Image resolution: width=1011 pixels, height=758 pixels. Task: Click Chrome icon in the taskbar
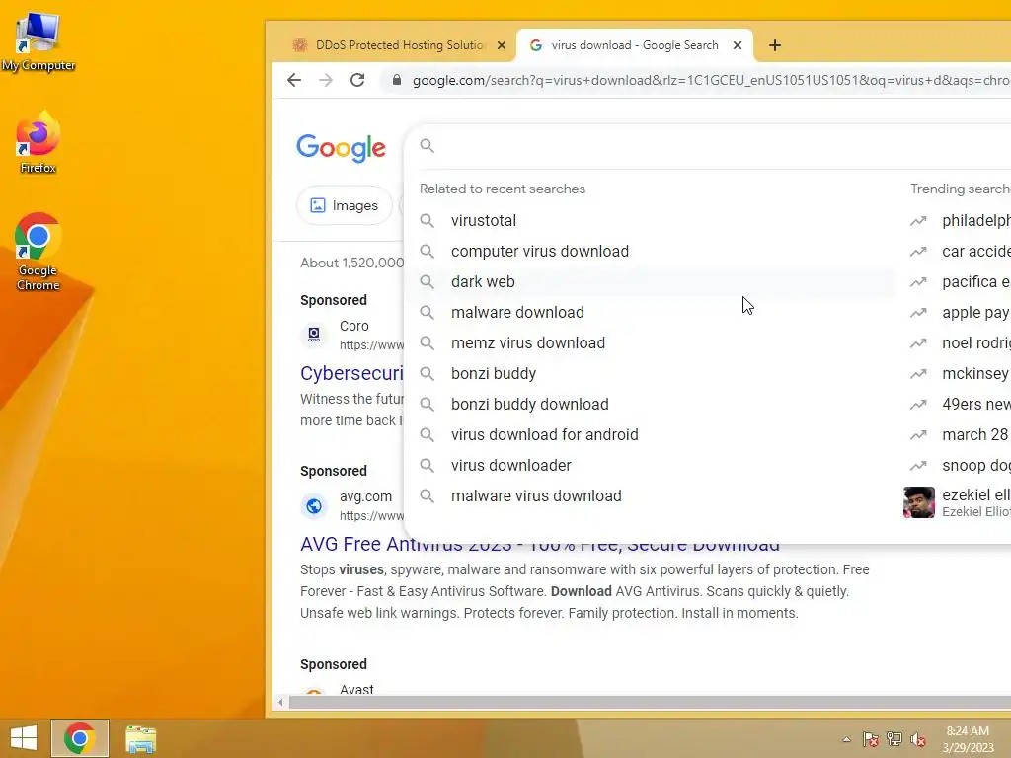(80, 738)
